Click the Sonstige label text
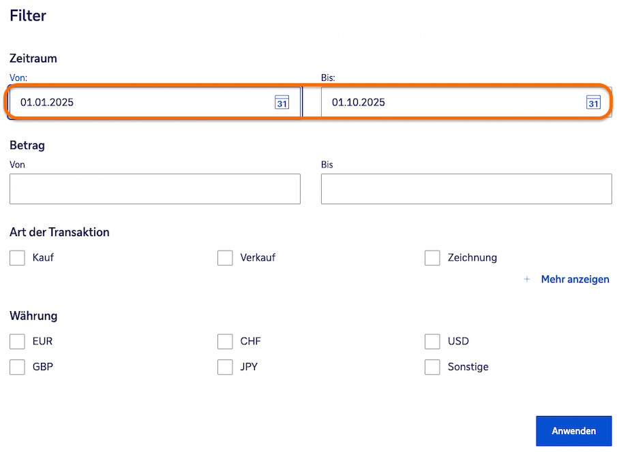The image size is (617, 452). coord(468,367)
